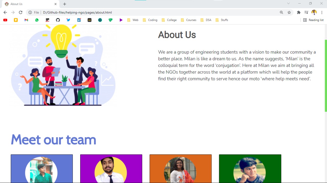
Task: Bookmark this page with the star icon
Action: click(x=289, y=12)
